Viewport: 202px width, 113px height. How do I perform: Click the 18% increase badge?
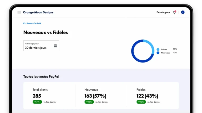click(89, 102)
